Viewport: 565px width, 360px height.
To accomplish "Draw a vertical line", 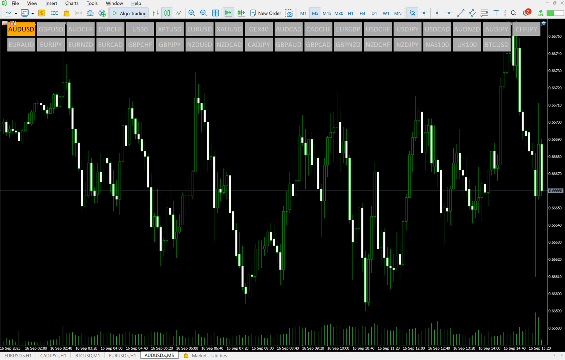I will tap(437, 13).
